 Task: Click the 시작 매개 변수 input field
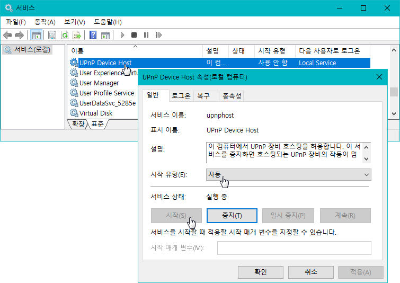(x=294, y=248)
